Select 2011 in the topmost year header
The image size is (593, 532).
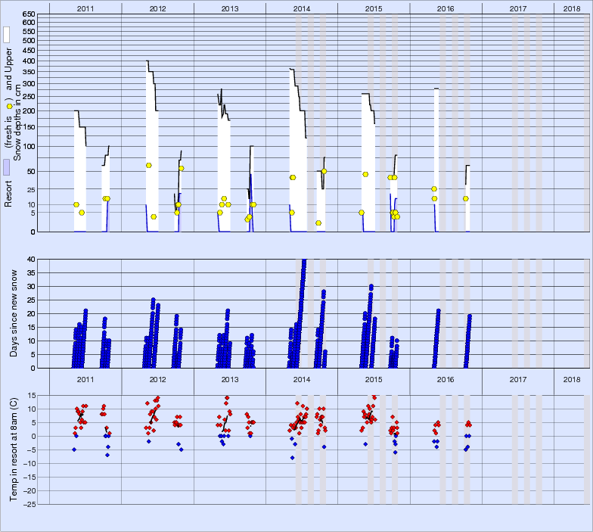point(85,8)
